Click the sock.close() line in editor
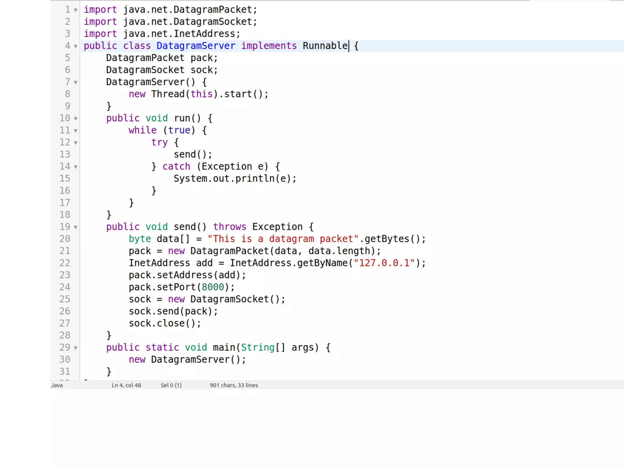The height and width of the screenshot is (468, 624). pyautogui.click(x=165, y=323)
